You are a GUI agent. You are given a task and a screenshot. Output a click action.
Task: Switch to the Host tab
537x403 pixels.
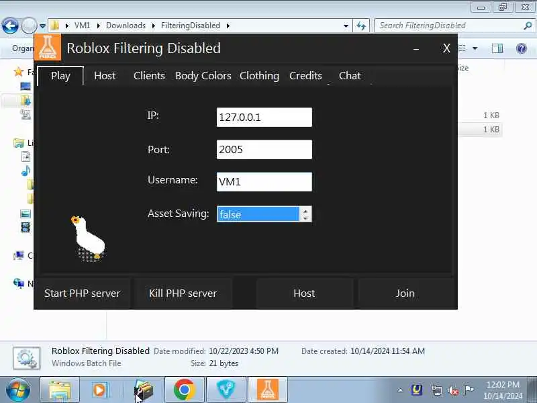click(105, 76)
